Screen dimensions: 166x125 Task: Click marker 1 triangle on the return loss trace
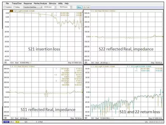point(109,99)
